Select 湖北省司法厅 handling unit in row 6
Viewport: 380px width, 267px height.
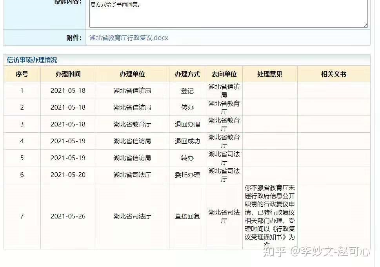[132, 175]
